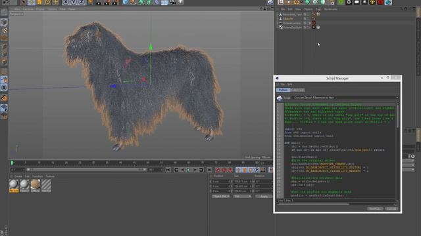Toggle Parameter keyframe recording in the timeline
Screen dimensions: 421x236
[257, 170]
